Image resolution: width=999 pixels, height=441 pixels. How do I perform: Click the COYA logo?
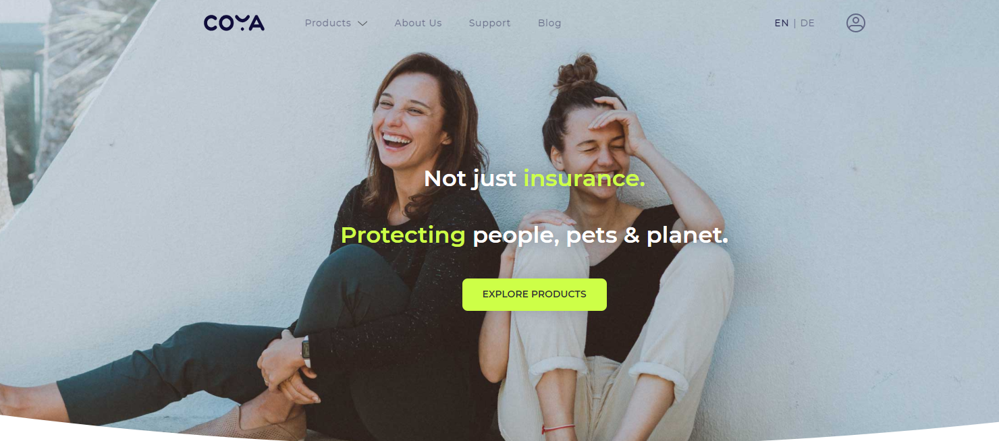(x=234, y=23)
